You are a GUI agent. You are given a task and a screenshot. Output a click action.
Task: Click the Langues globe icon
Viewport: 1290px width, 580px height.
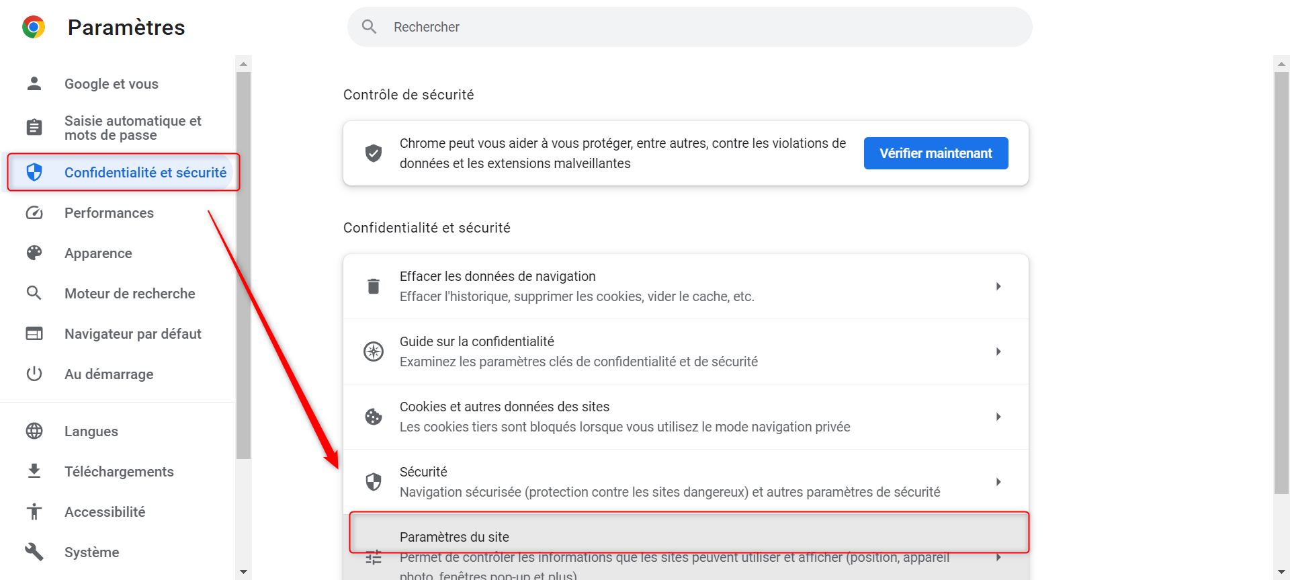tap(34, 431)
